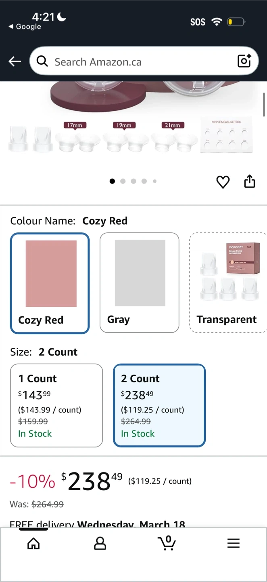Select the 1 Count size option

click(x=56, y=405)
